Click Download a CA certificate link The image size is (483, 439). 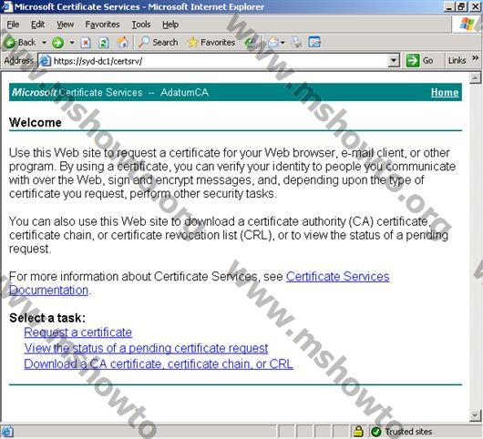point(159,364)
